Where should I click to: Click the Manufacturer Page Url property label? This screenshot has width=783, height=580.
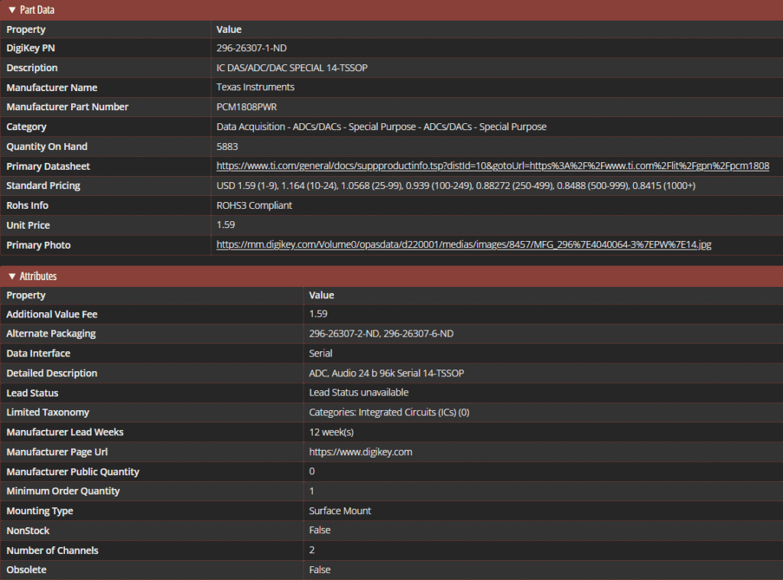(57, 451)
